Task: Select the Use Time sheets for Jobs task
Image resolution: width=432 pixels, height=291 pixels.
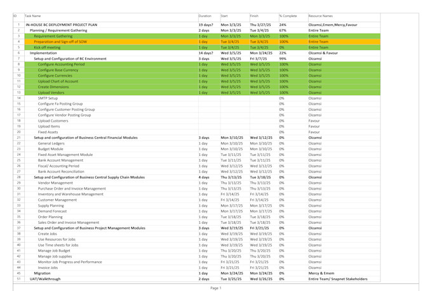Action: 58,245
